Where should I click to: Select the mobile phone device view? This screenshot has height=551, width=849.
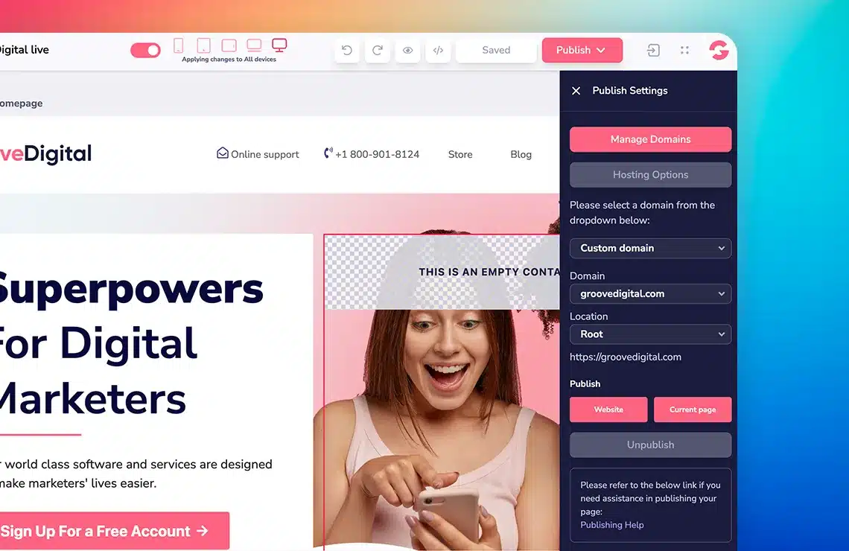179,46
